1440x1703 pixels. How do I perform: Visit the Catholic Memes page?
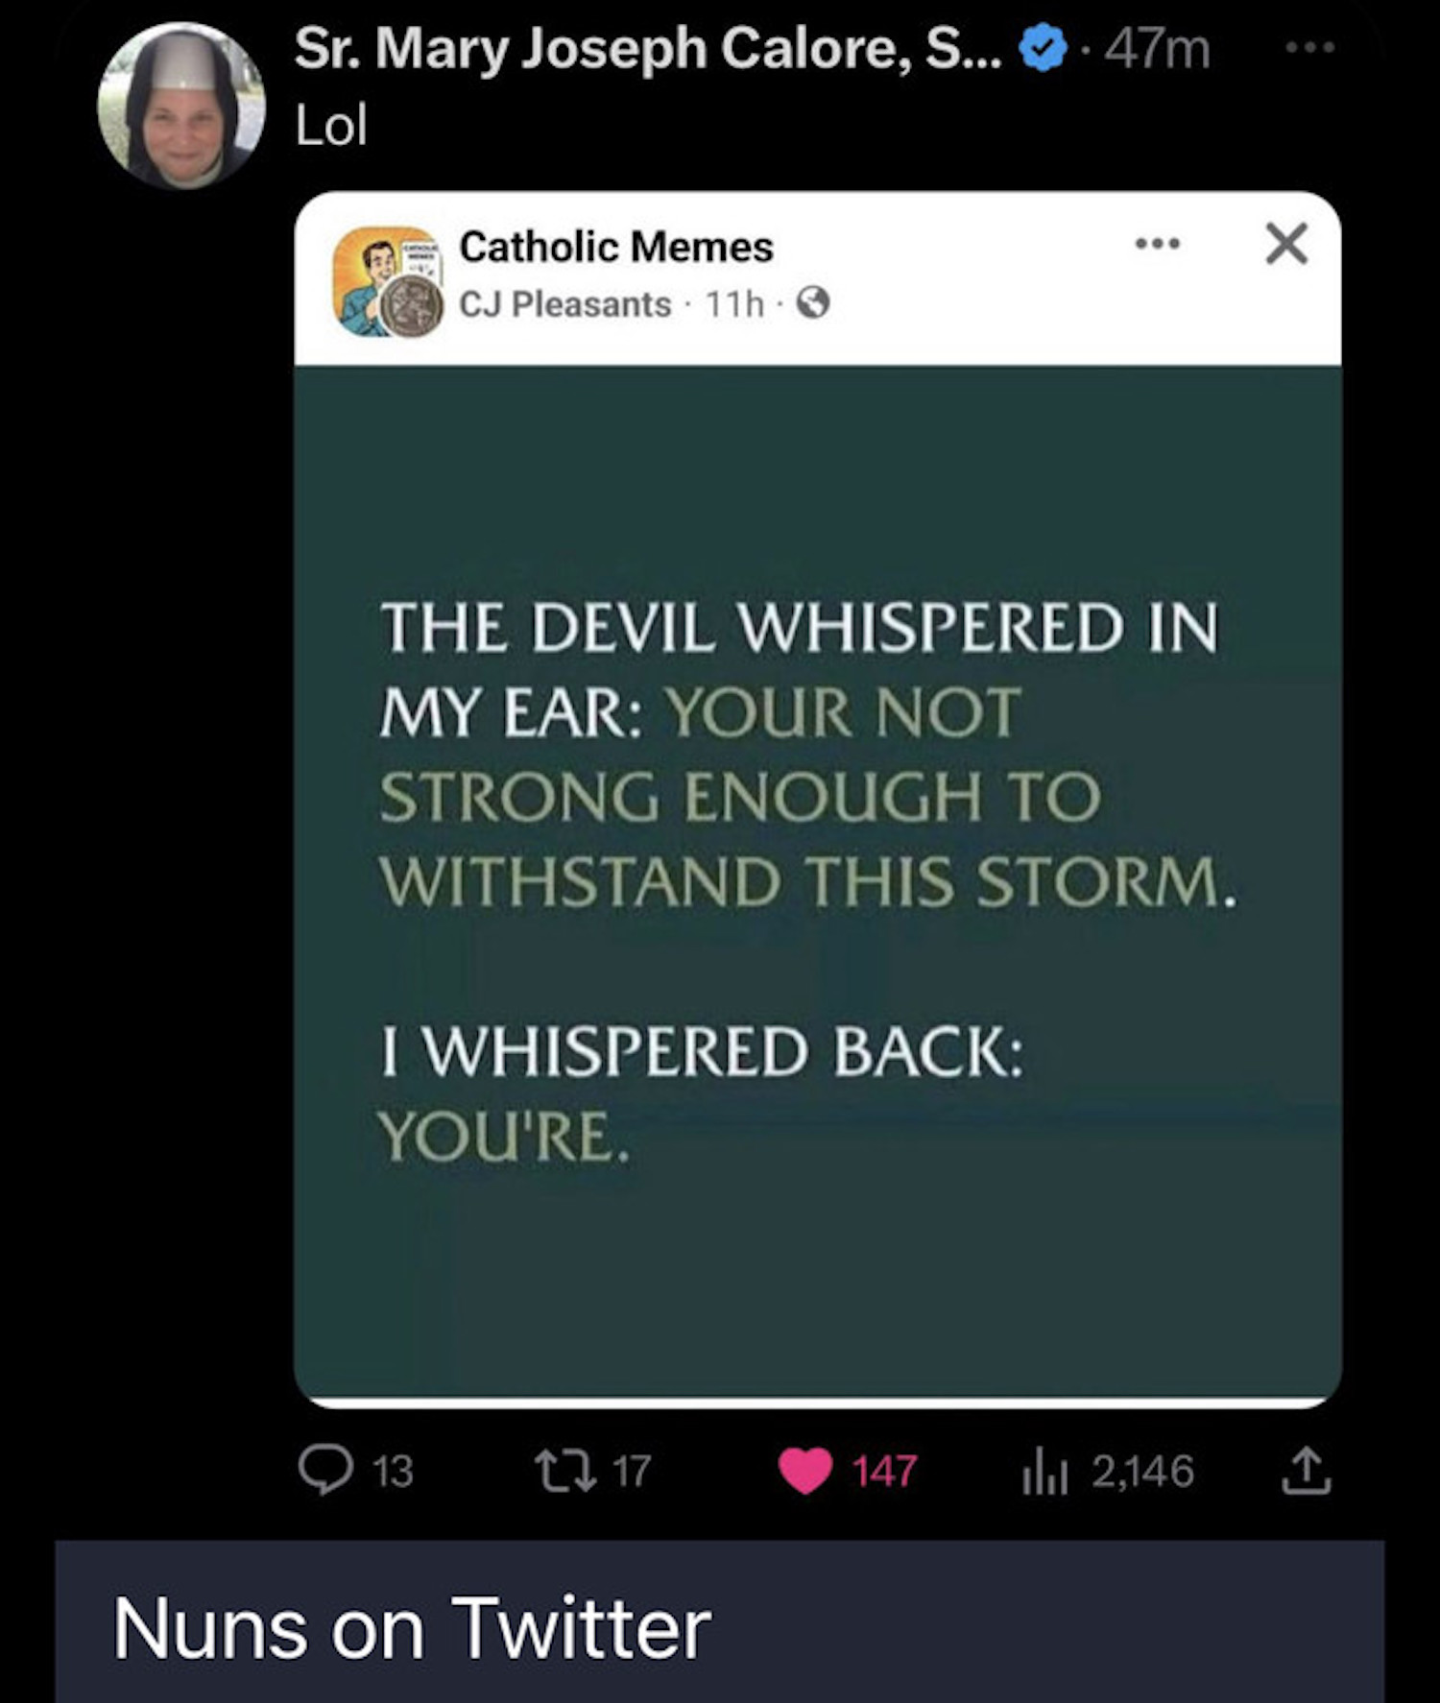coord(616,247)
